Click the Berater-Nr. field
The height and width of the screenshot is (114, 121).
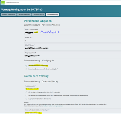73,39
